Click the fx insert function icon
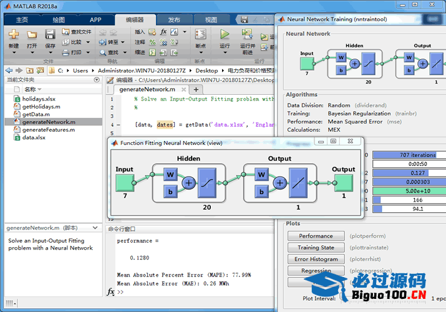The image size is (446, 312). tap(163, 32)
